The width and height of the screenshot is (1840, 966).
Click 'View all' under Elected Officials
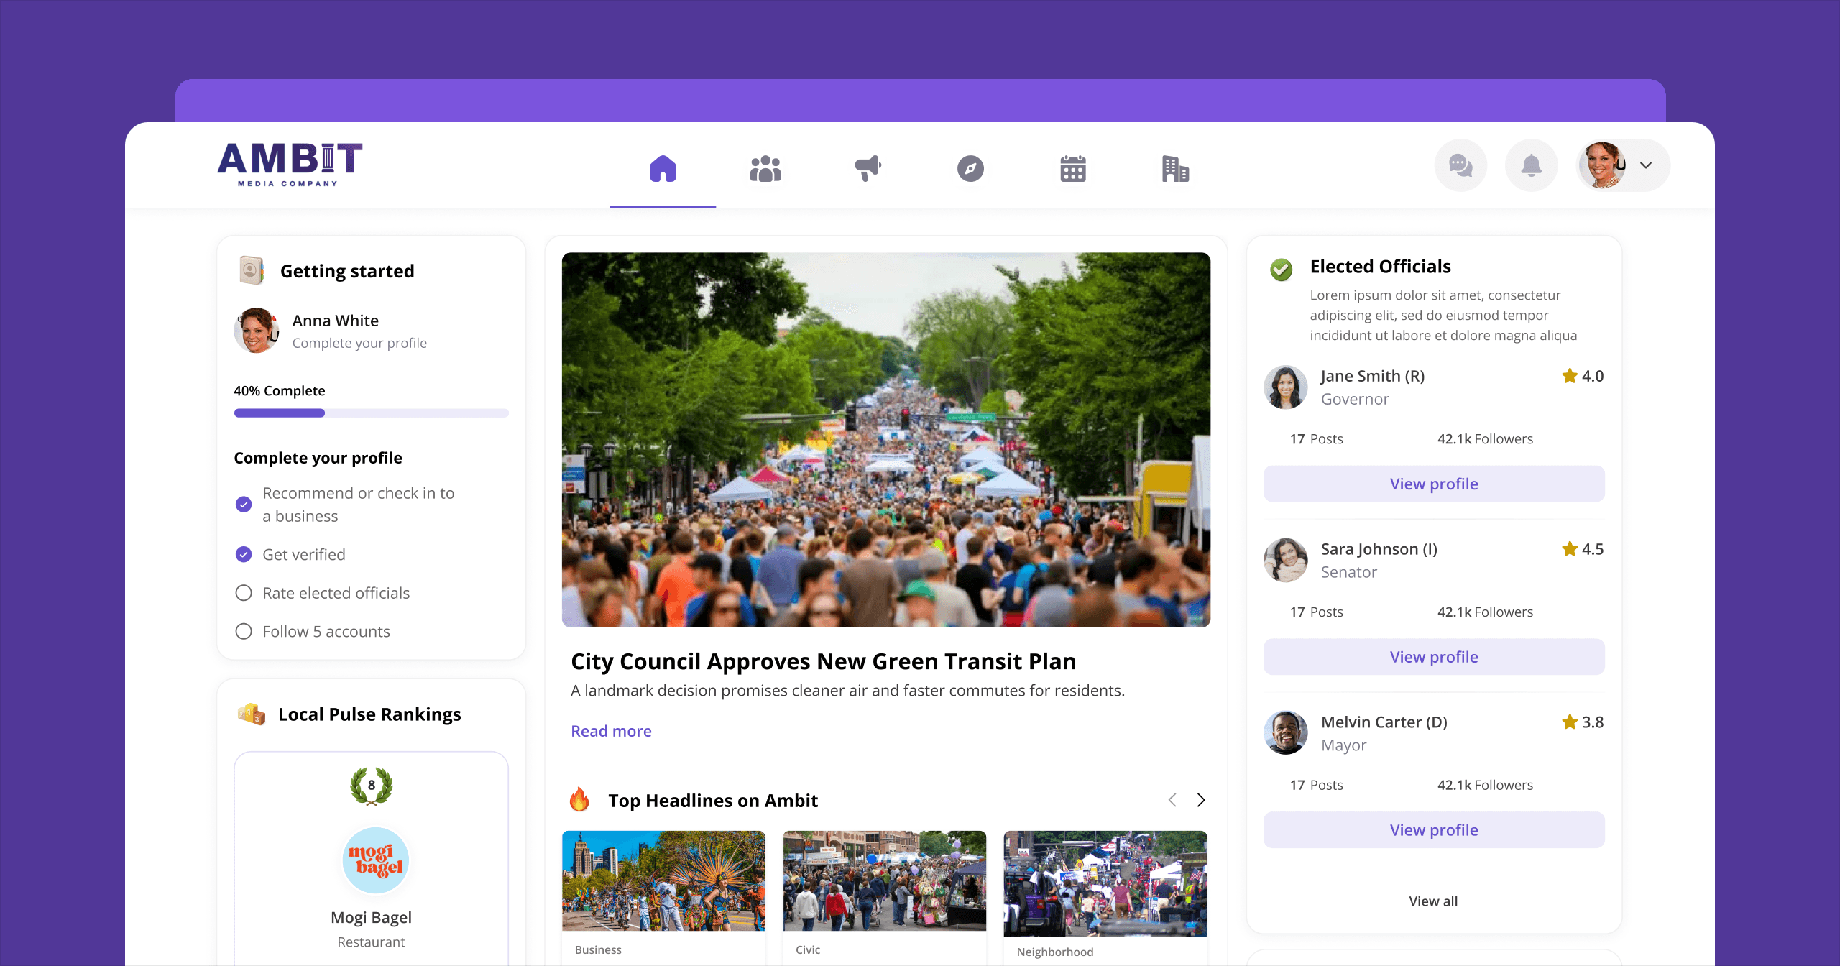coord(1433,901)
